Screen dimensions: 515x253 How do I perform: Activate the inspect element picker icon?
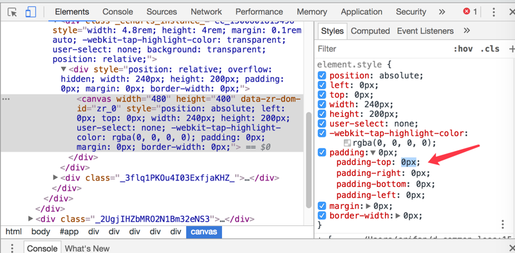tap(12, 12)
